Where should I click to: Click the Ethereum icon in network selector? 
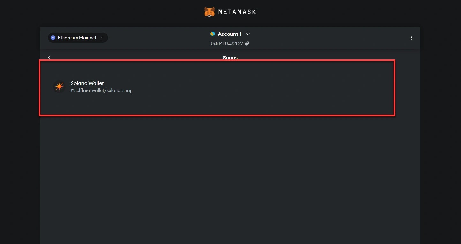click(53, 38)
